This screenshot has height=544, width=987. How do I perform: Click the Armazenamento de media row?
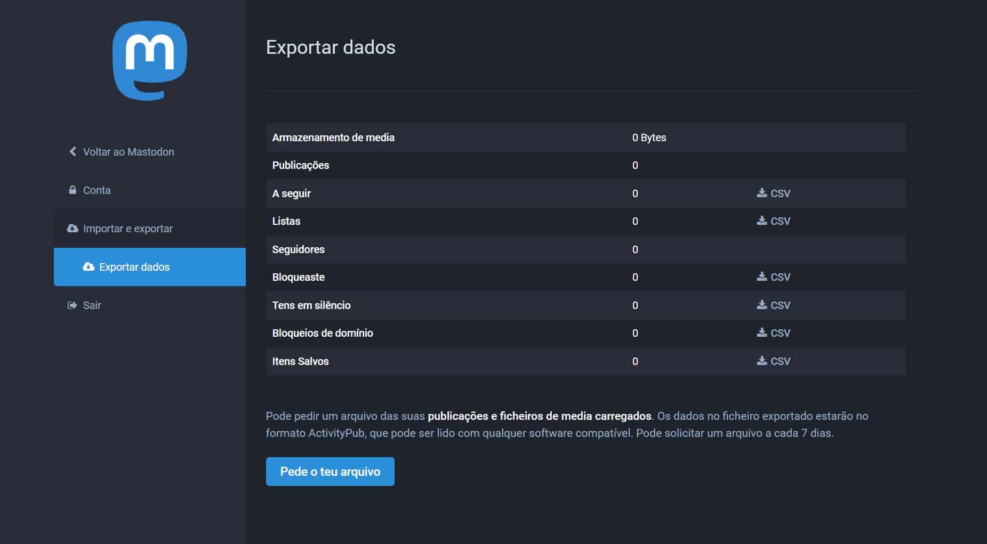[x=333, y=137]
